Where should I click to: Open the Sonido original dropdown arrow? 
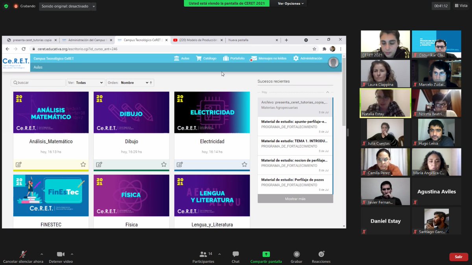pyautogui.click(x=94, y=6)
